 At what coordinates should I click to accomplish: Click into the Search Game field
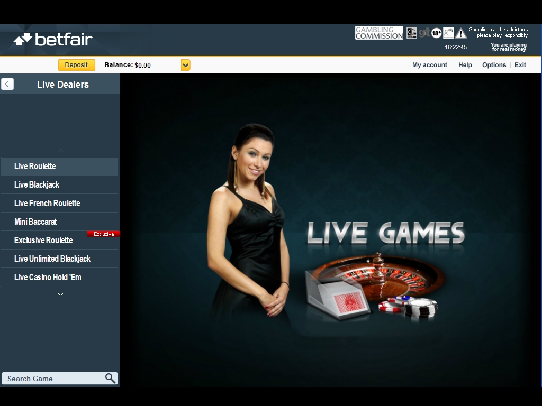53,379
